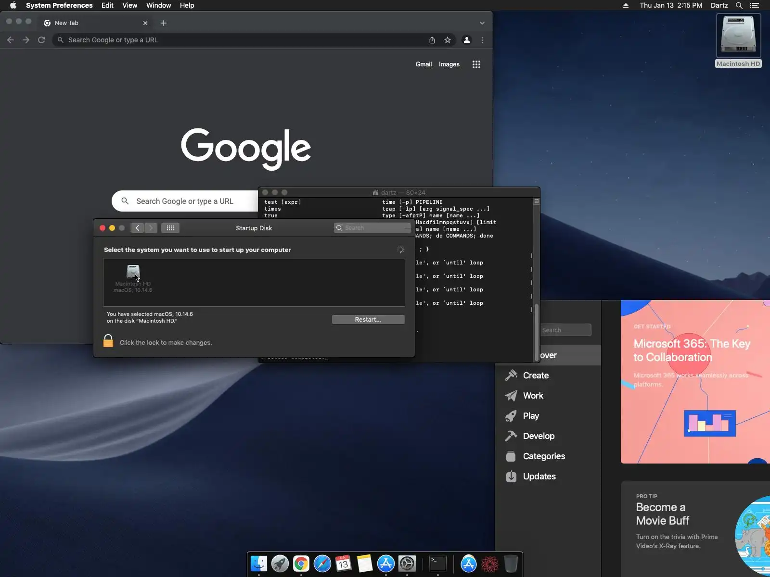Open the Dock's System Preferences gear

407,564
